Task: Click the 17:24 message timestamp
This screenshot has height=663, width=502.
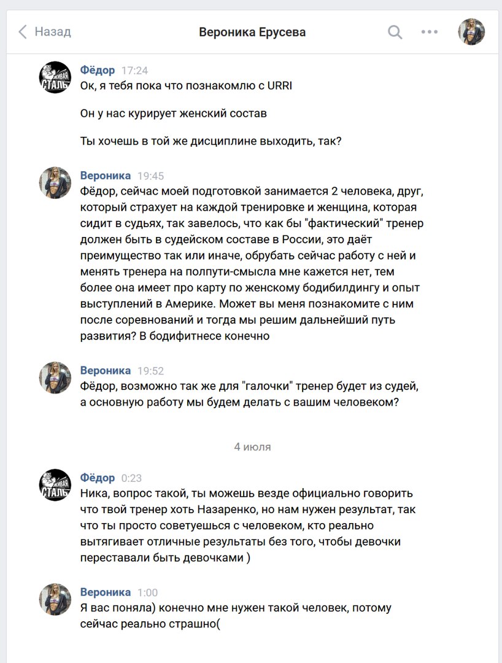Action: [x=134, y=71]
